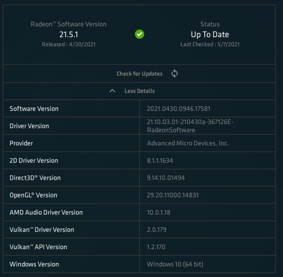
Task: Click the Up To Date status text
Action: click(x=210, y=35)
